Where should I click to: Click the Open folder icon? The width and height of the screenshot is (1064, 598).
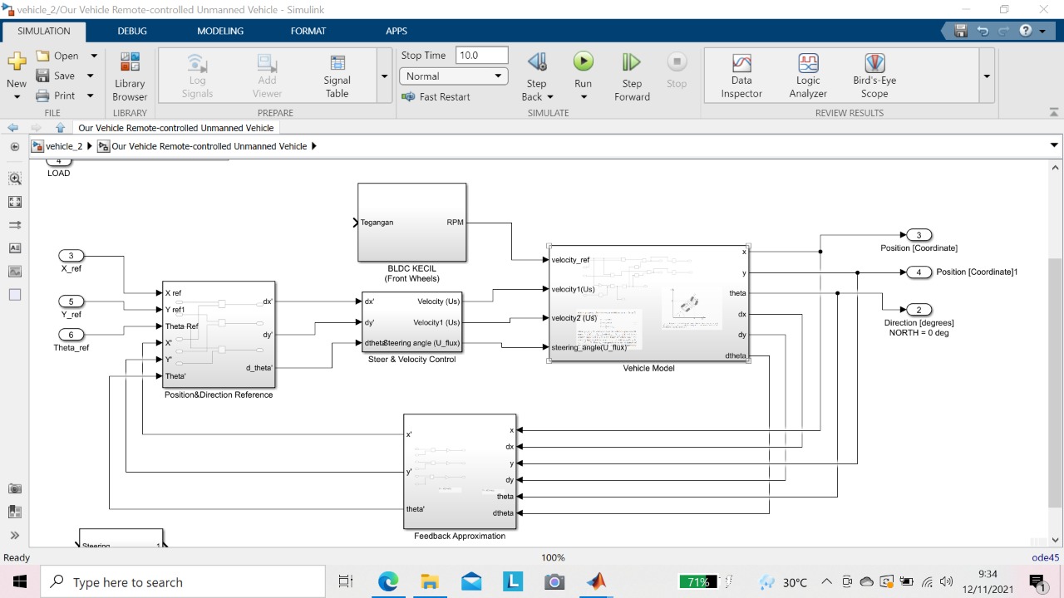(x=43, y=56)
